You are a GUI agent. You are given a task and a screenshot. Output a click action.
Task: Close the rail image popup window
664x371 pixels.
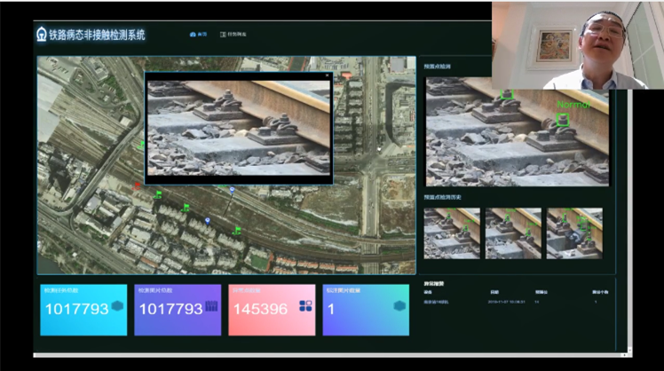click(327, 76)
